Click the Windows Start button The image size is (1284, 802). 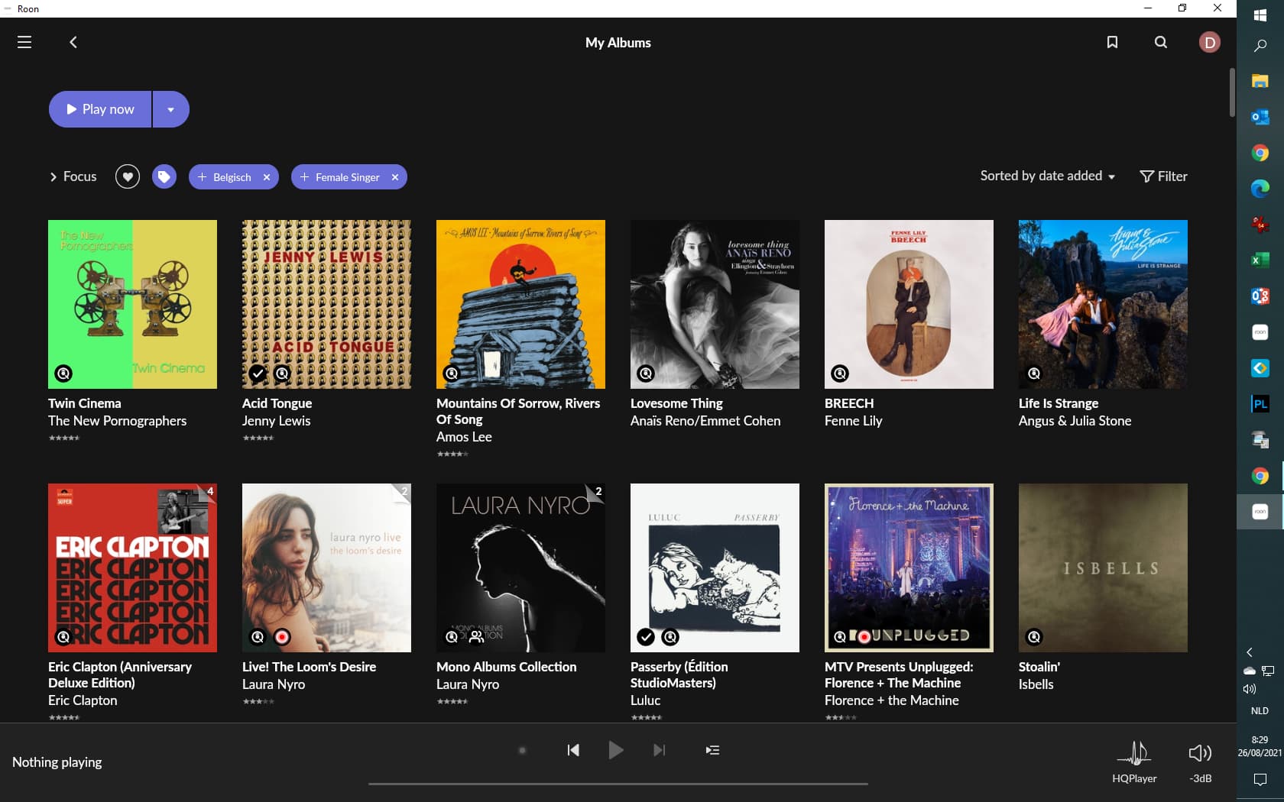point(1260,15)
